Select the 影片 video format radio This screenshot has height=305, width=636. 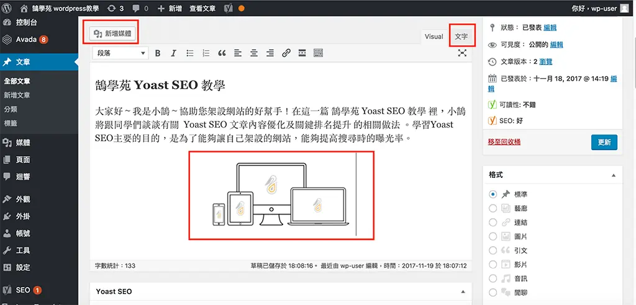point(493,265)
